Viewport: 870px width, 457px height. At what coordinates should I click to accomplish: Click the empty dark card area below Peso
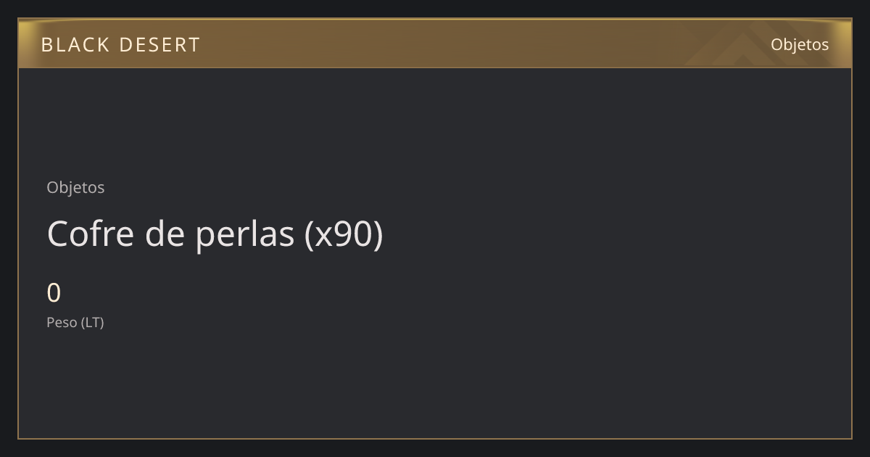435,384
